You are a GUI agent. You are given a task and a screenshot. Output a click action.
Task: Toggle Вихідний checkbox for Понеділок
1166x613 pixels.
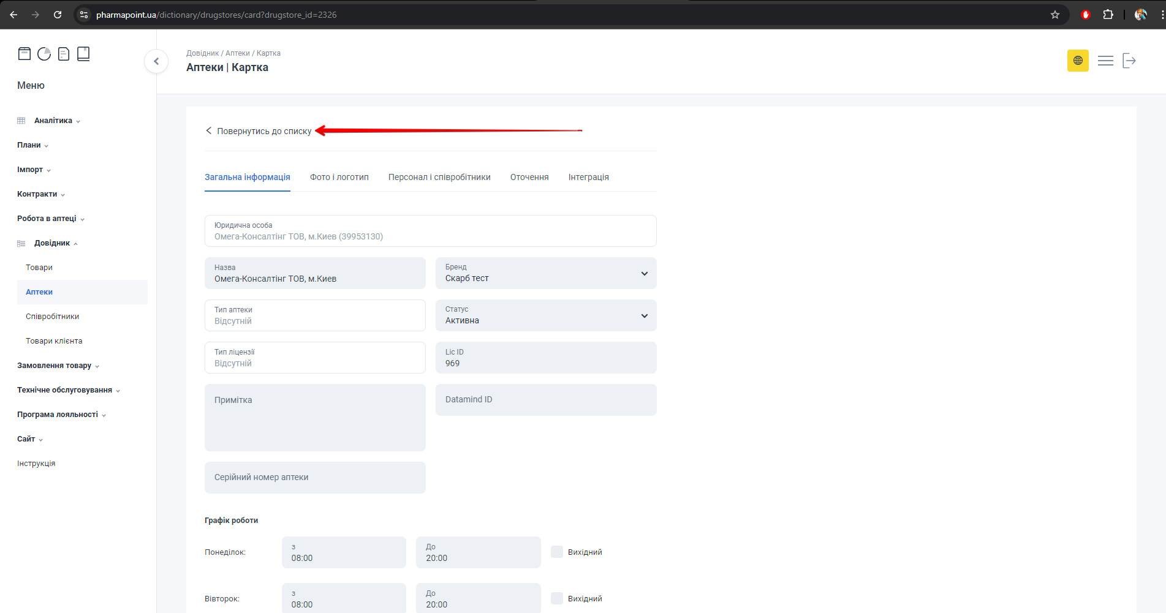click(x=557, y=552)
